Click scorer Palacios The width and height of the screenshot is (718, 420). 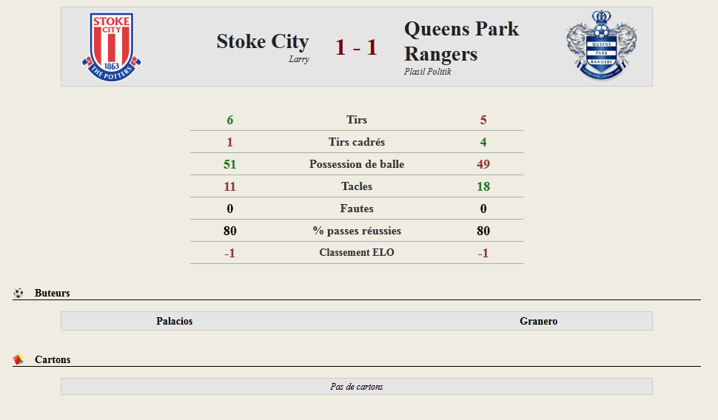pos(175,321)
